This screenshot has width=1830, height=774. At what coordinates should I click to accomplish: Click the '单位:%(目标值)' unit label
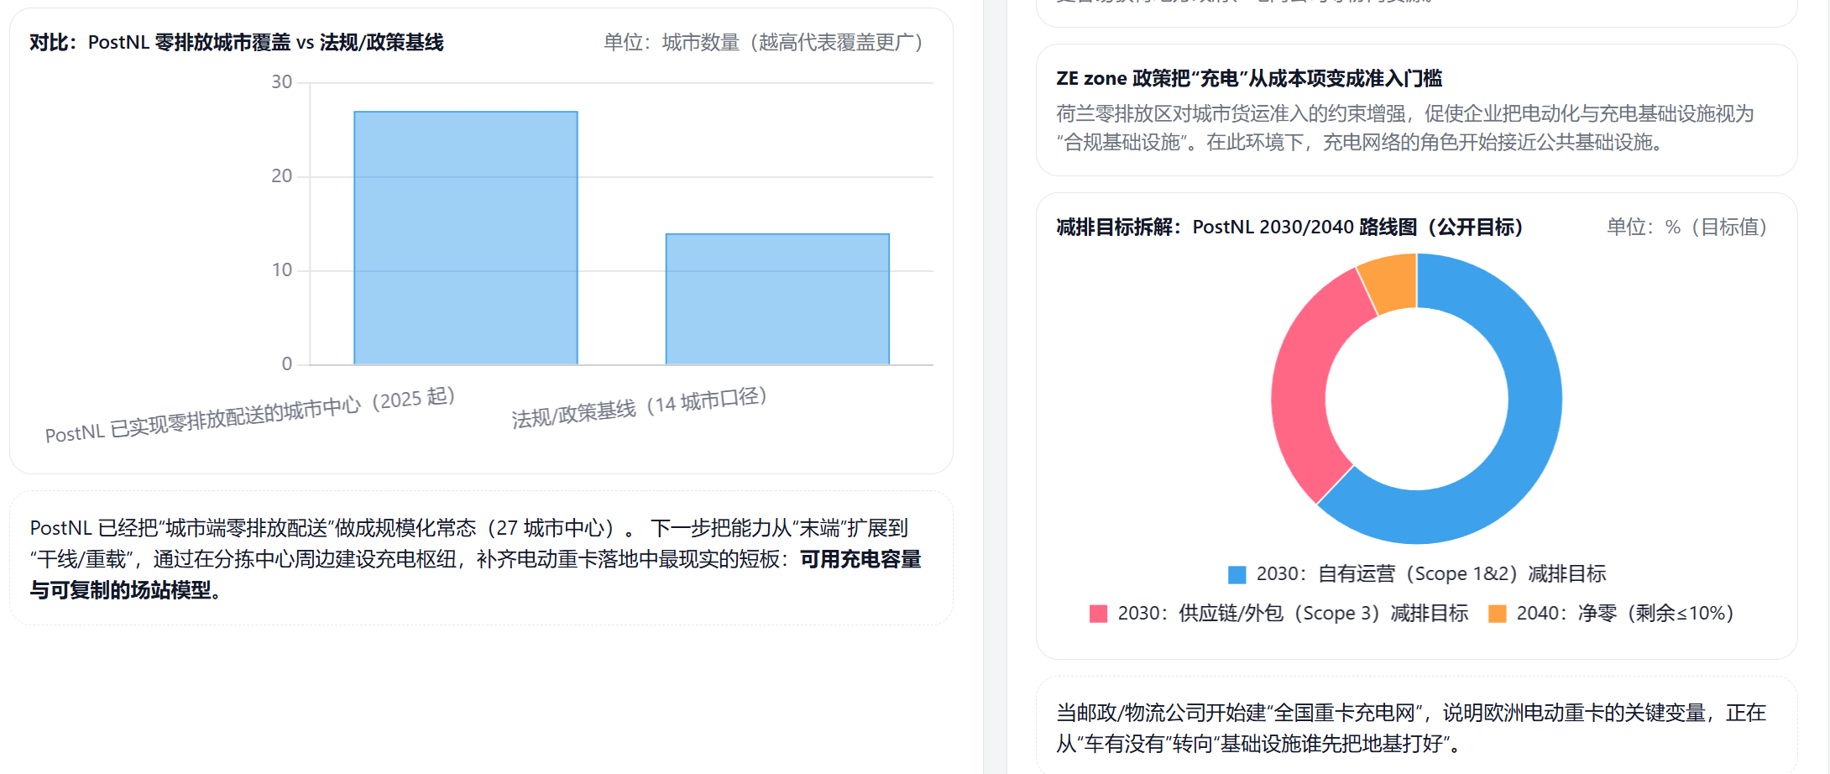1686,227
